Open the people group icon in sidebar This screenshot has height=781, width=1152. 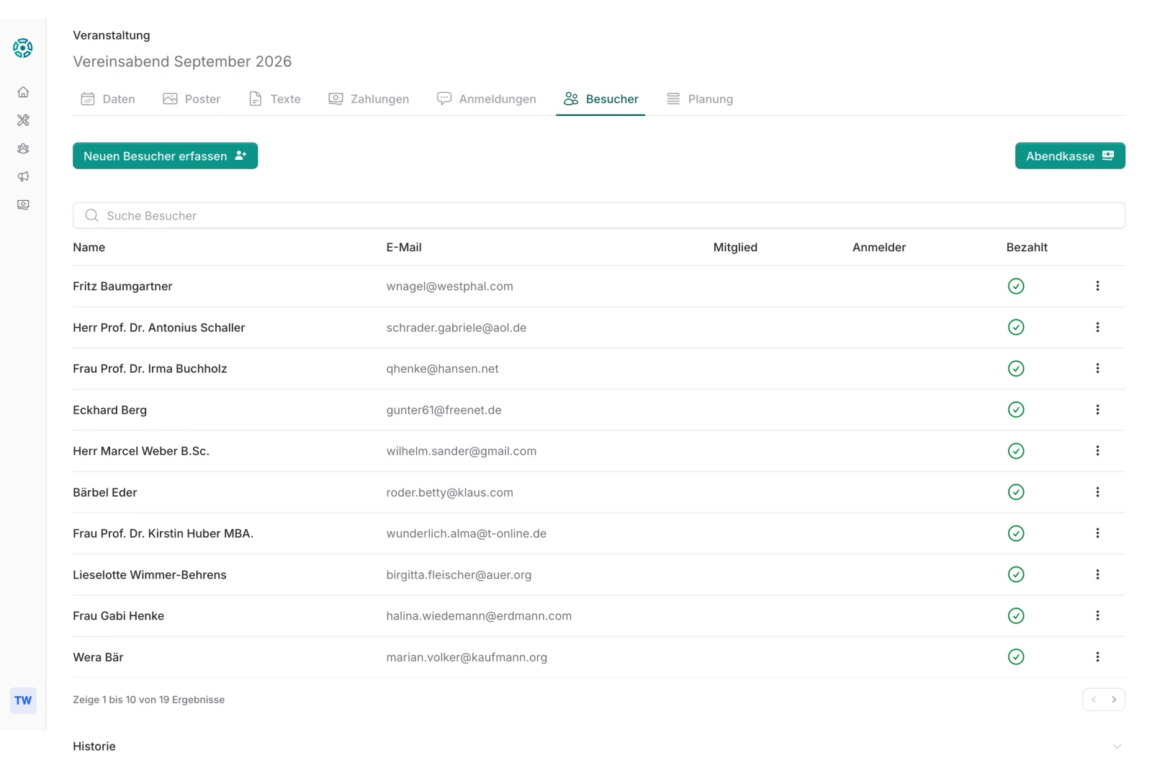23,148
